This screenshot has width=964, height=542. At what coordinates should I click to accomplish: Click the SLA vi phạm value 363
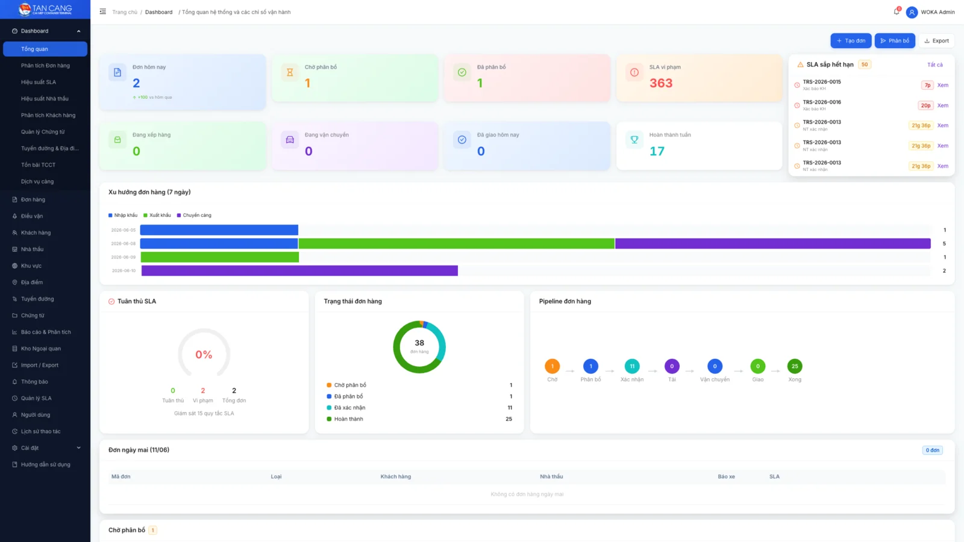(x=661, y=83)
